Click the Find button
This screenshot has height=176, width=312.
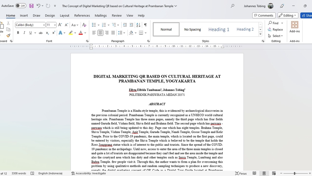(273, 23)
